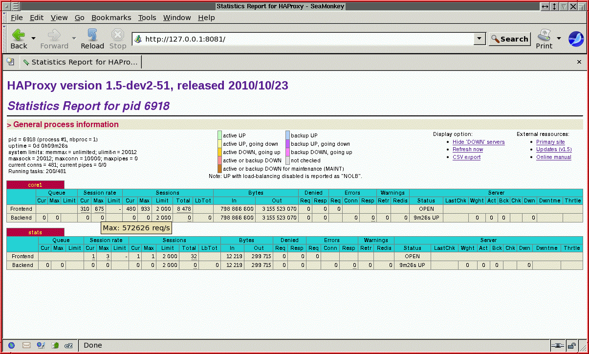
Task: Reload the HAProxy statistics page
Action: click(92, 39)
